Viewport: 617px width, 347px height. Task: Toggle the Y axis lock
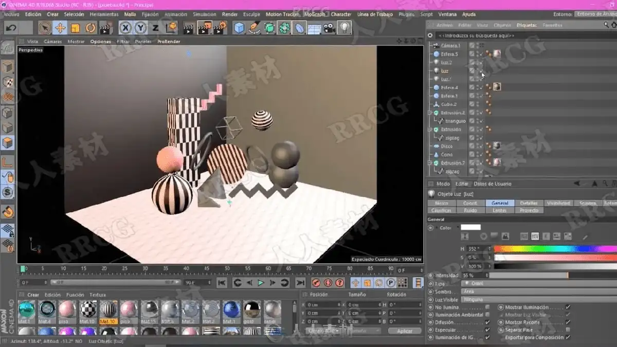pyautogui.click(x=141, y=28)
